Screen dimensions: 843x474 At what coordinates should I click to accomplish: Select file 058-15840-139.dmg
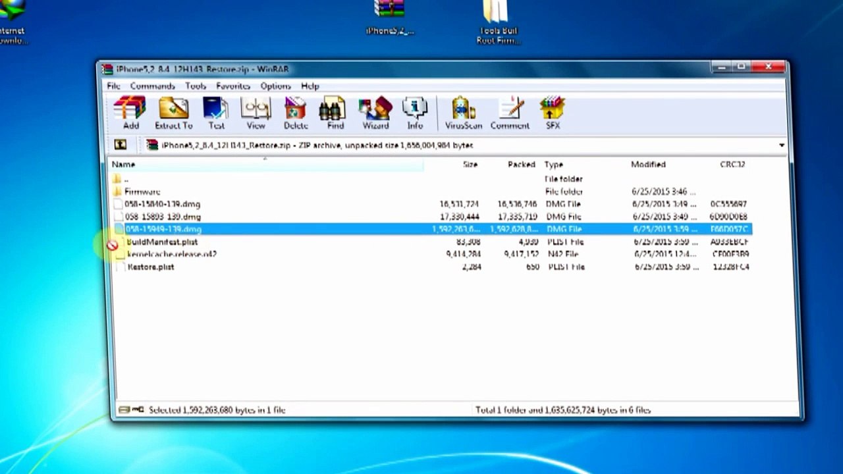click(x=163, y=204)
